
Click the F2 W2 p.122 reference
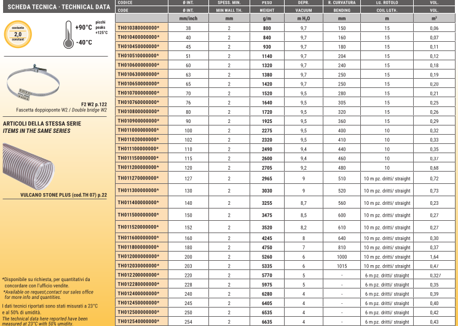pyautogui.click(x=93, y=104)
